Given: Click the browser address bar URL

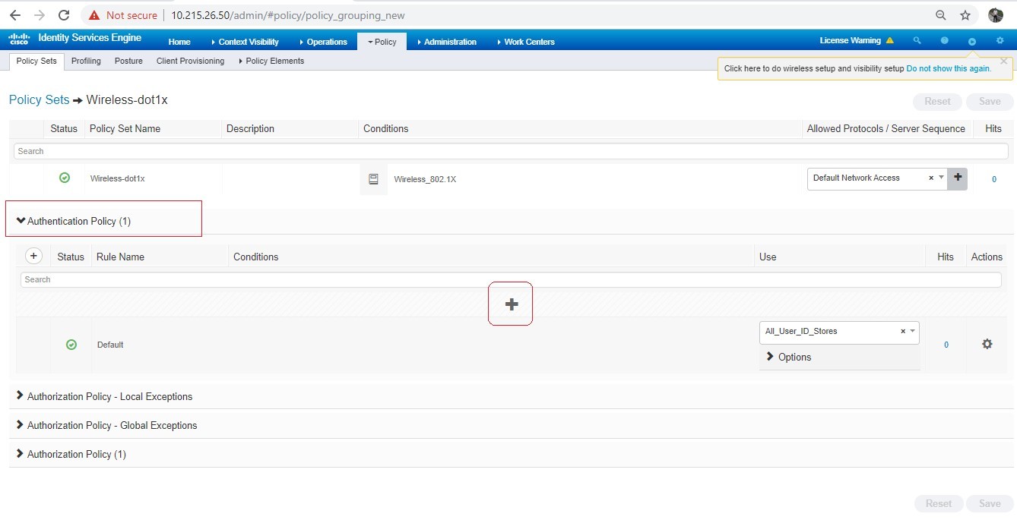Looking at the screenshot, I should pyautogui.click(x=288, y=15).
